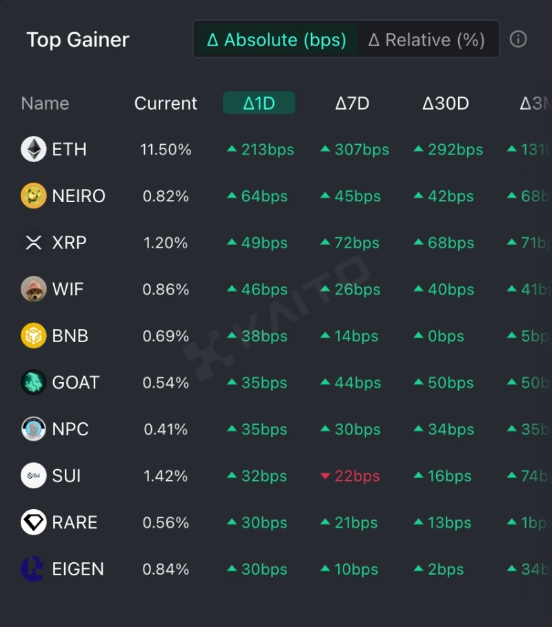Open the EIGEN token row name
The height and width of the screenshot is (627, 552).
78,569
